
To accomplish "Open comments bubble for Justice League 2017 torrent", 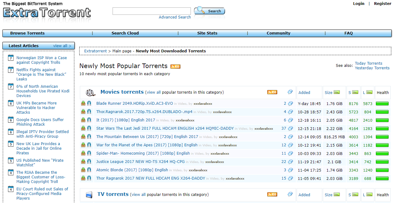I will pyautogui.click(x=290, y=161).
